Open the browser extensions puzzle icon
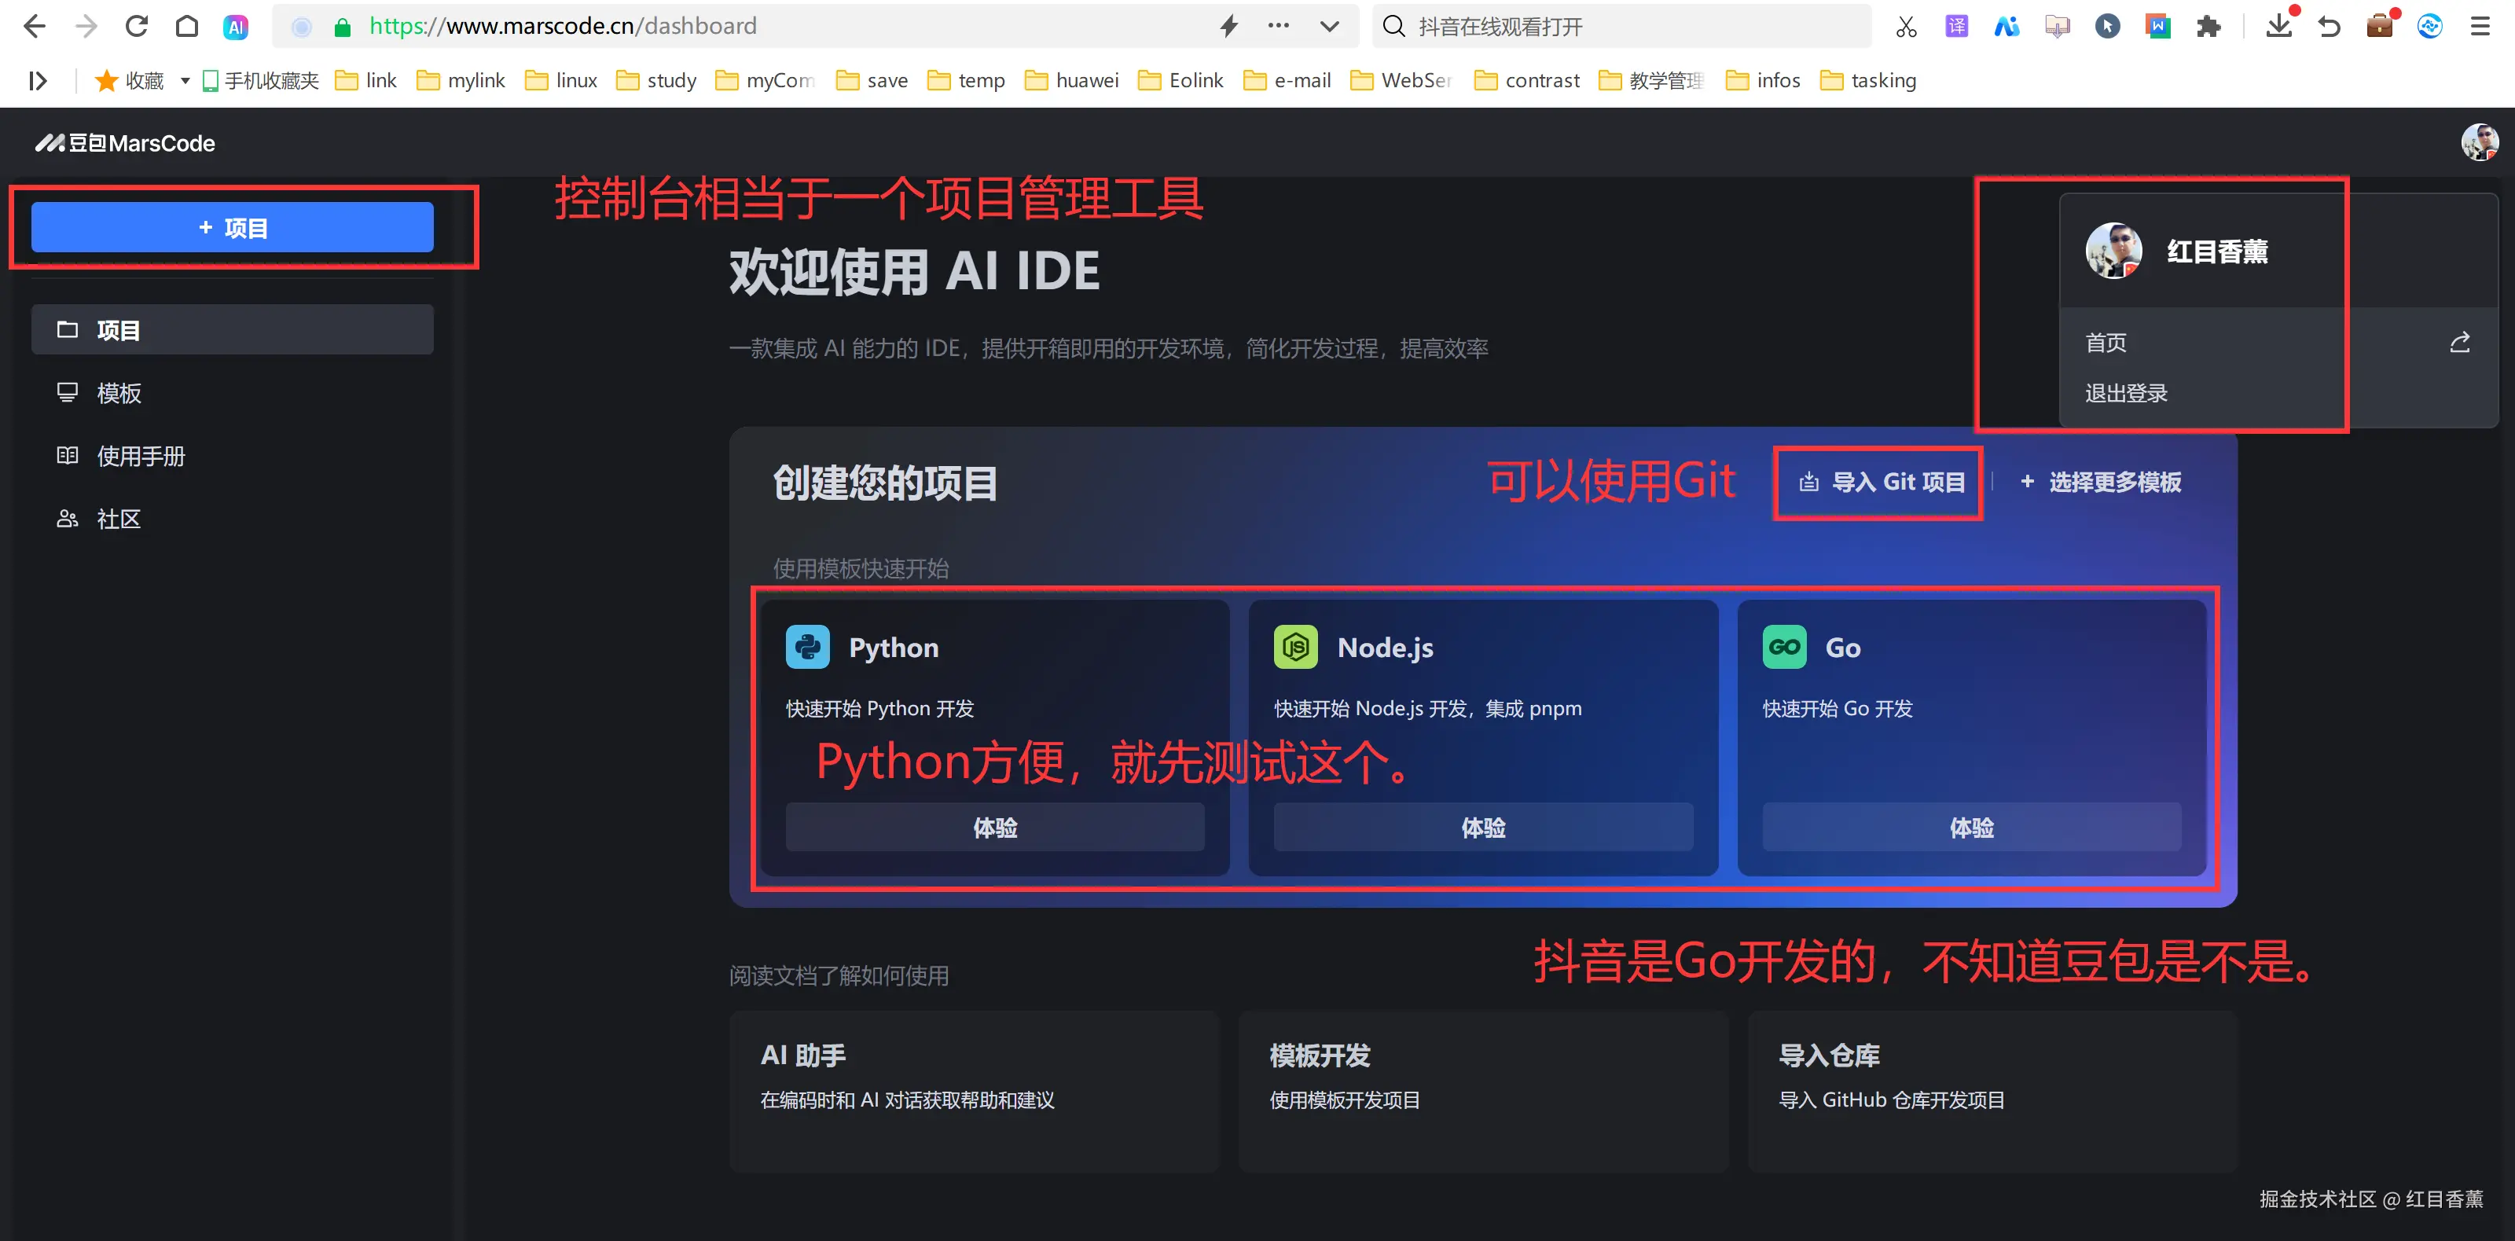 (x=2208, y=27)
